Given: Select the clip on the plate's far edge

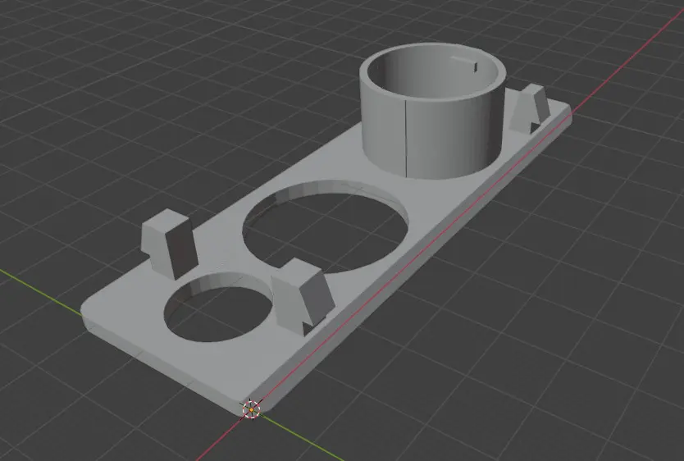Looking at the screenshot, I should [169, 244].
